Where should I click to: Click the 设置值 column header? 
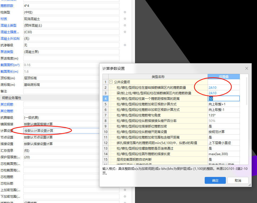tap(223, 77)
